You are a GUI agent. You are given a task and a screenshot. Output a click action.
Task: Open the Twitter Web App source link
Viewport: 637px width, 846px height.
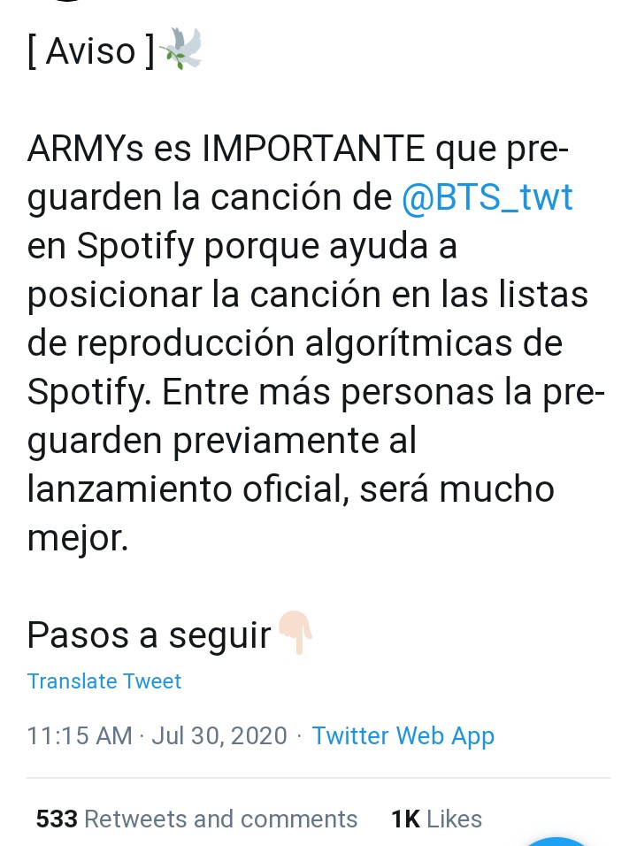[403, 736]
